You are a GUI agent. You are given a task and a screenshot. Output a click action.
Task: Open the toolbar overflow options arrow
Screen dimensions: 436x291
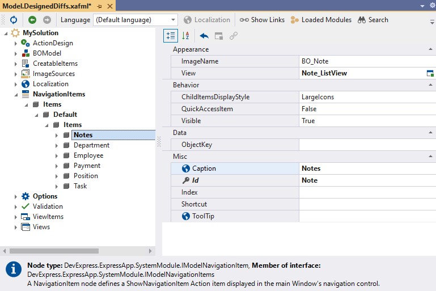pos(432,22)
